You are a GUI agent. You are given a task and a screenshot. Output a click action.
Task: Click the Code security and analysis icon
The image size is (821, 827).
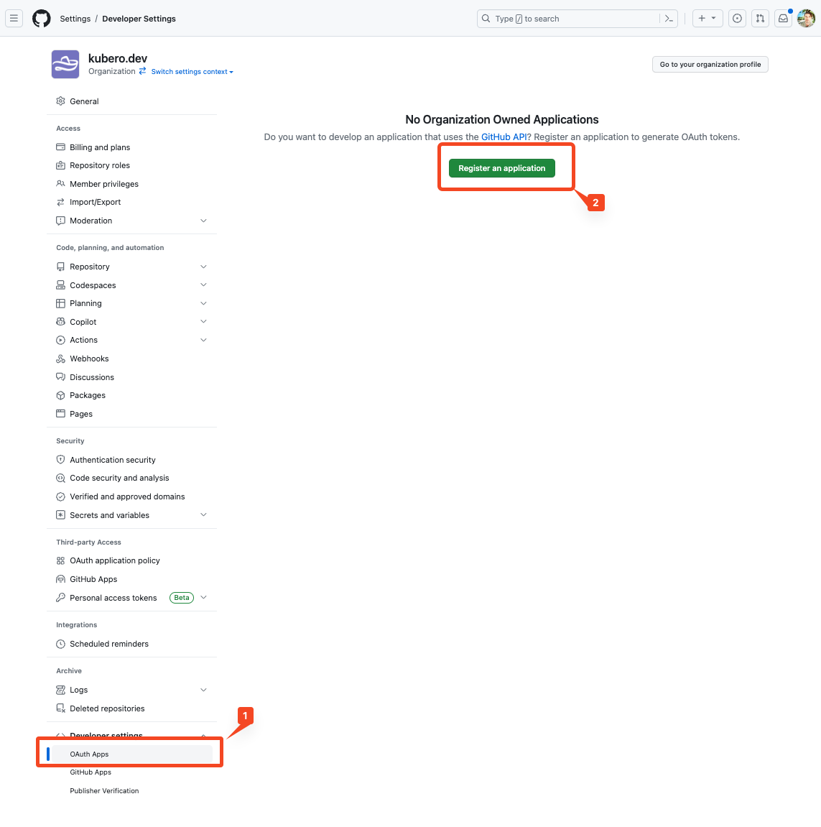point(60,478)
